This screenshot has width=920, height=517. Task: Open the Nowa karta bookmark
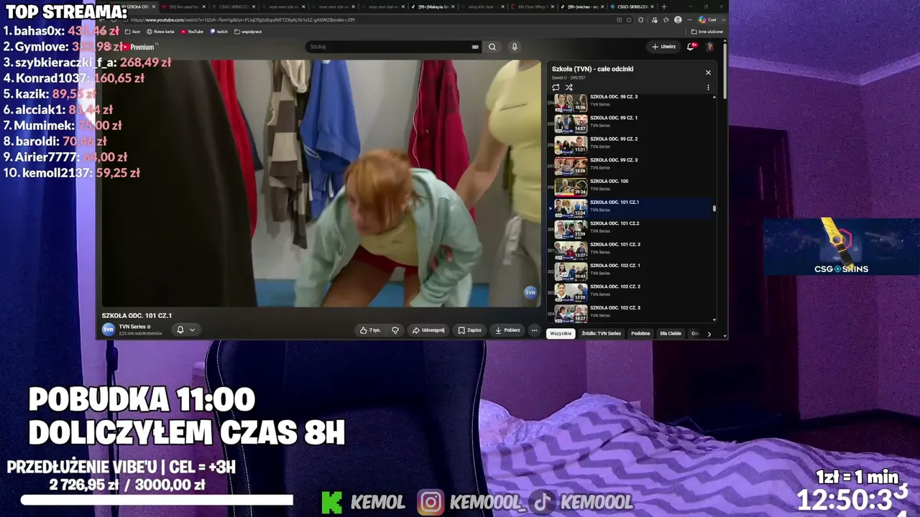[x=160, y=32]
